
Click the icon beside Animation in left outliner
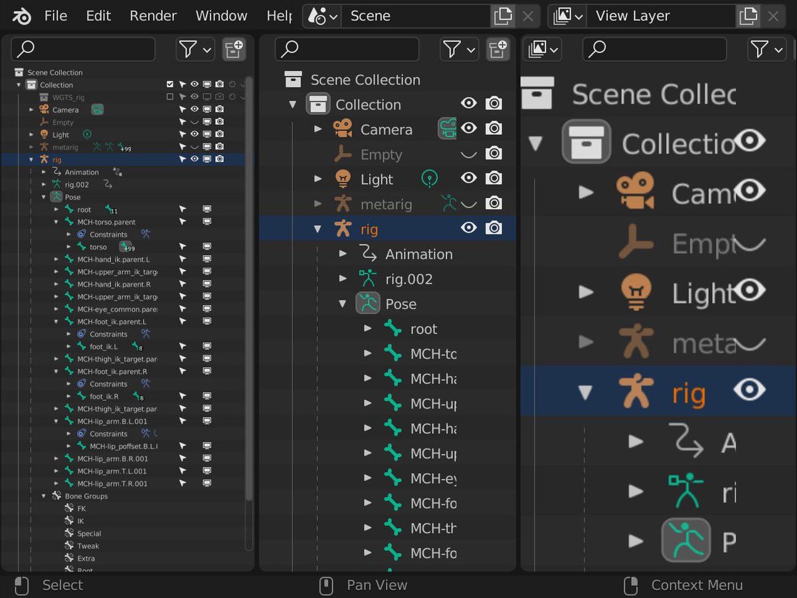(x=118, y=172)
